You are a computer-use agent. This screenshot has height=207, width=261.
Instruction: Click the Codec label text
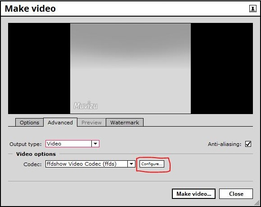coord(32,164)
